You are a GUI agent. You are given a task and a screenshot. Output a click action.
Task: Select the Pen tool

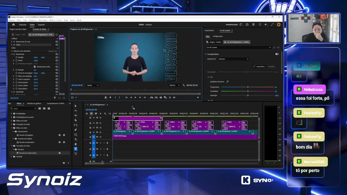click(76, 130)
